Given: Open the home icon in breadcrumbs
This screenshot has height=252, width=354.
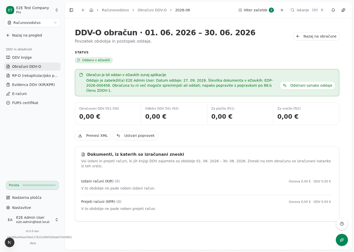Looking at the screenshot, I should coord(91,10).
